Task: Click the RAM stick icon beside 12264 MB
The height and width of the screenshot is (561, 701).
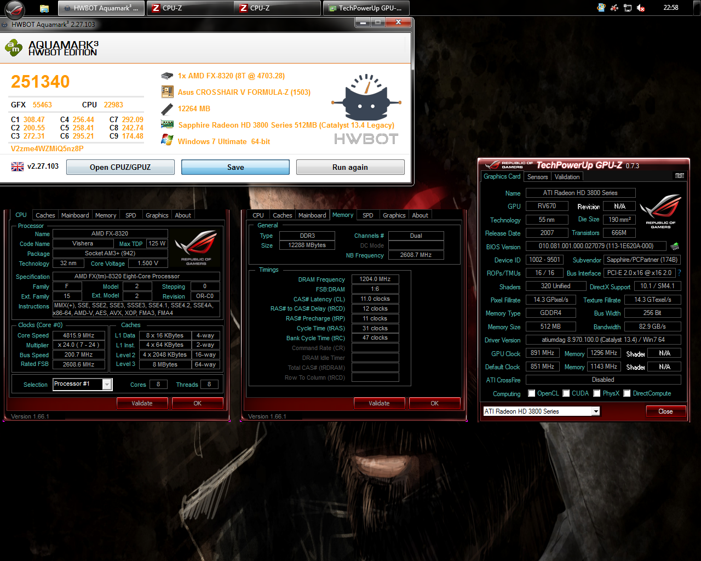Action: coord(167,109)
